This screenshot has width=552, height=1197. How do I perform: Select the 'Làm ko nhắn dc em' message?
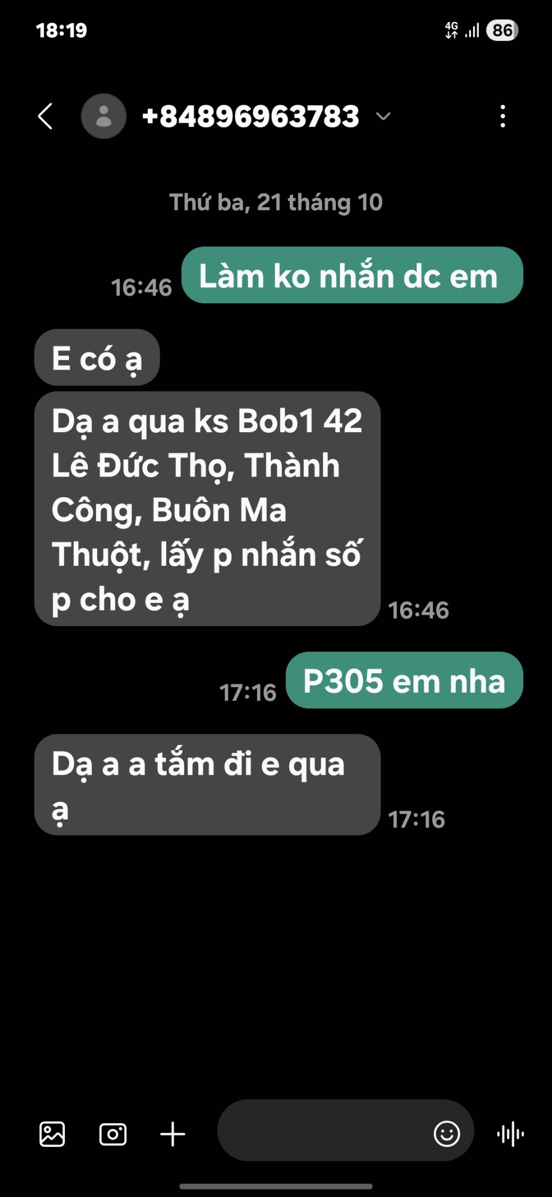tap(352, 275)
